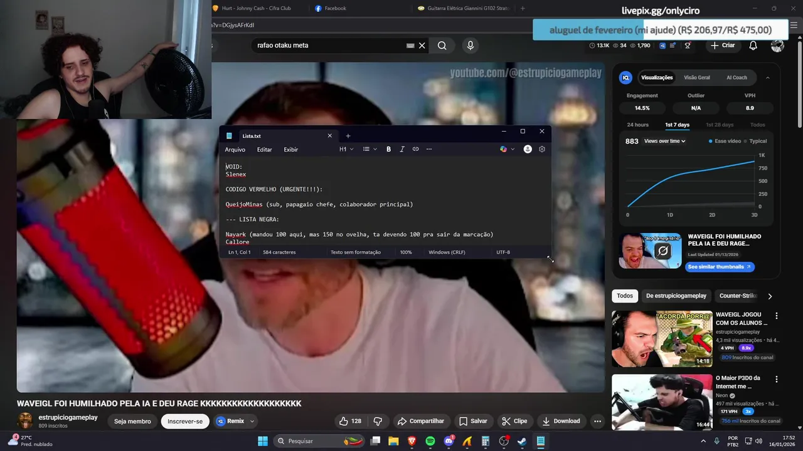Show more filter chips with right arrow
The height and width of the screenshot is (451, 803).
pyautogui.click(x=770, y=296)
